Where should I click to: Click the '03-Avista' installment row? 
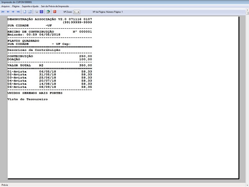point(50,78)
